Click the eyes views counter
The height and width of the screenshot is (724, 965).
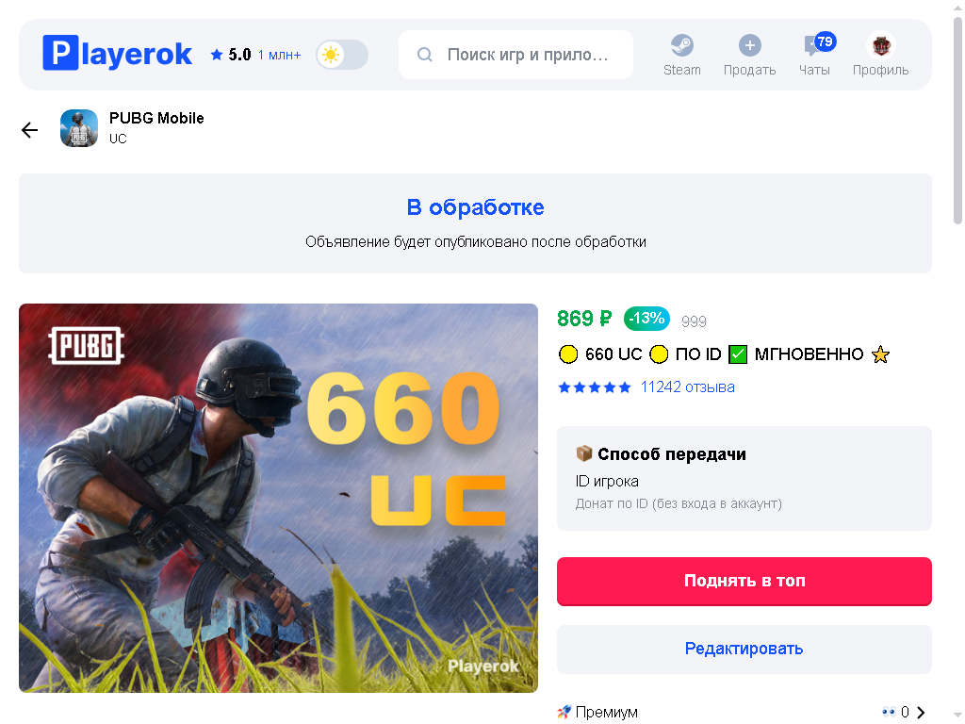(x=895, y=713)
